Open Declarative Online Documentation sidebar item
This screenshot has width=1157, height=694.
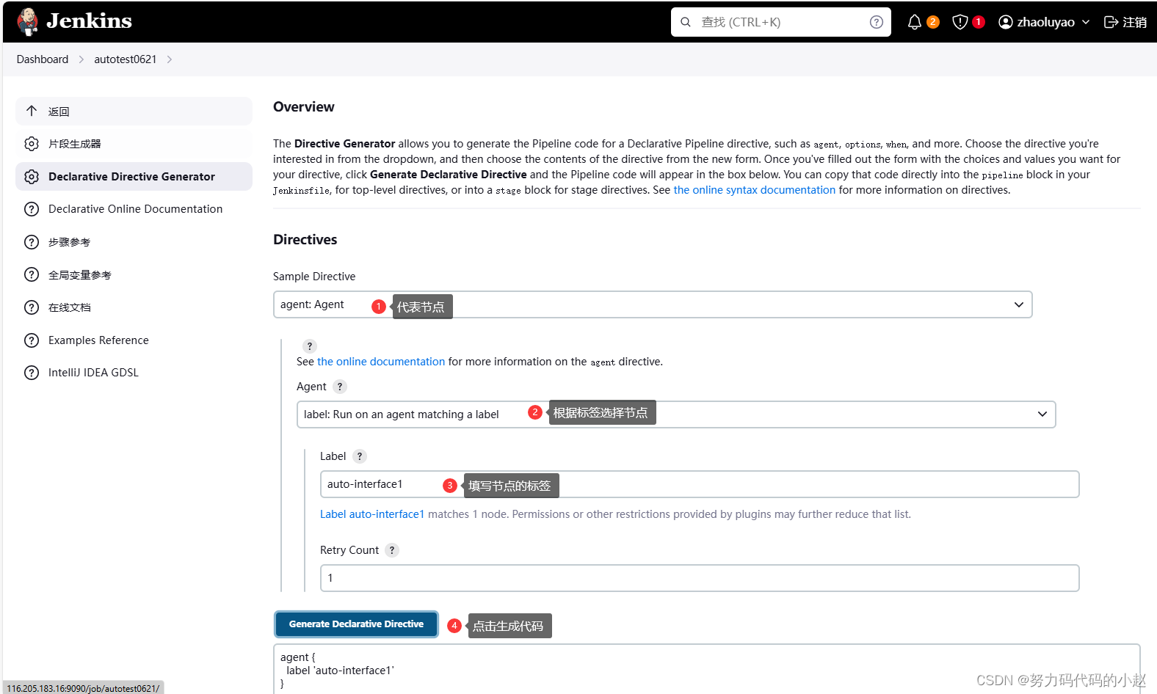[134, 209]
